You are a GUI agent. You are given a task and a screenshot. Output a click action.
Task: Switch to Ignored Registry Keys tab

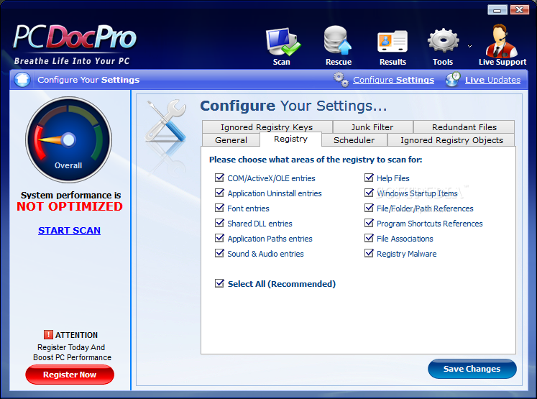[x=267, y=127]
